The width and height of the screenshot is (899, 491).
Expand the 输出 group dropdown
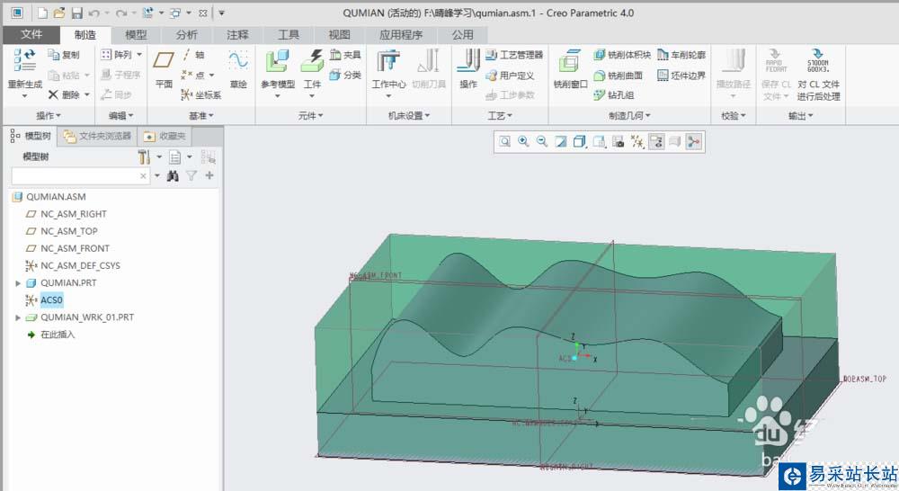coord(801,116)
